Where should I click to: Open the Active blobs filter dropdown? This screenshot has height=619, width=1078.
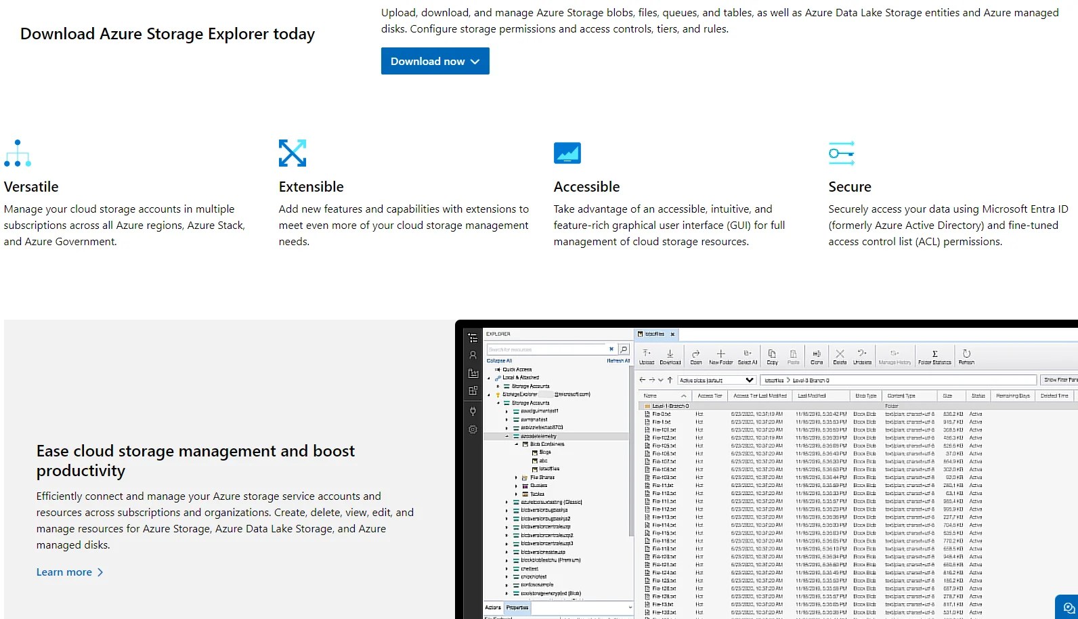tap(717, 380)
